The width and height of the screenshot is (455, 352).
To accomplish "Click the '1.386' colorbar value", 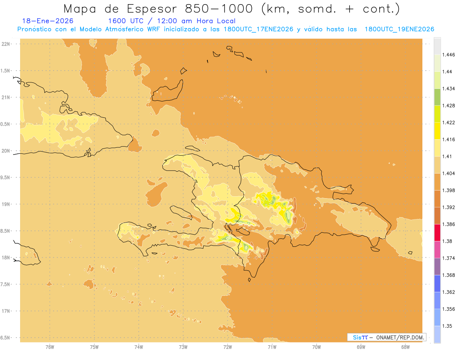I will point(449,224).
